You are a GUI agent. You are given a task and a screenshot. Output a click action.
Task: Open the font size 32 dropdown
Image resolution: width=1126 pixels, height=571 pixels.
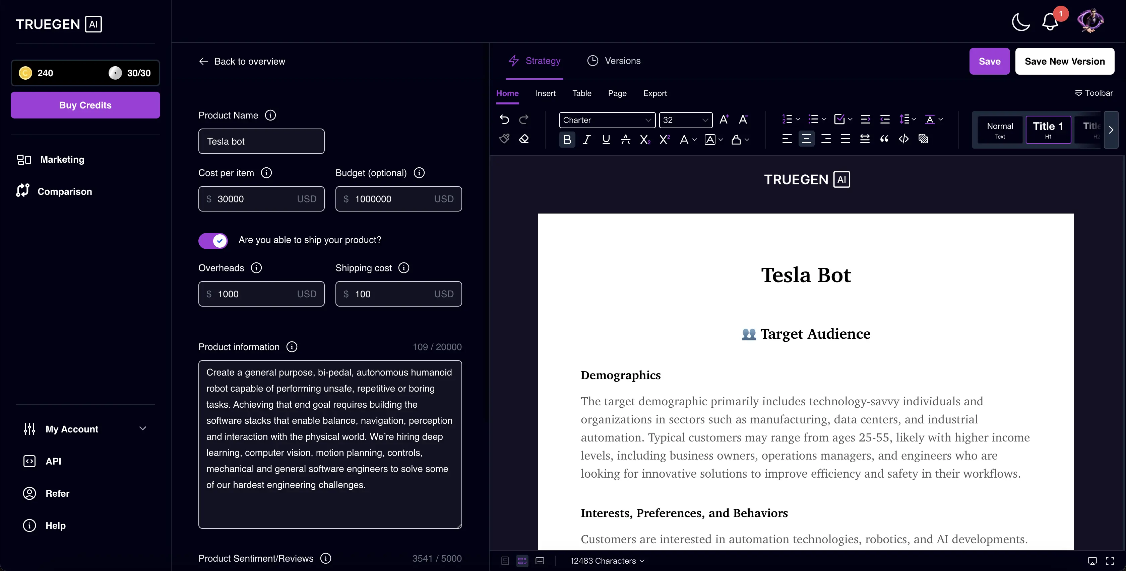(x=685, y=120)
